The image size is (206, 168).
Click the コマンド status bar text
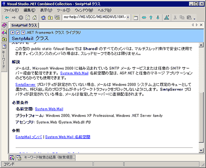9,164
